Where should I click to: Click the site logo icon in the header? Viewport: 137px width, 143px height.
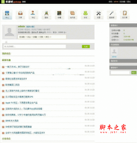pos(3,2)
